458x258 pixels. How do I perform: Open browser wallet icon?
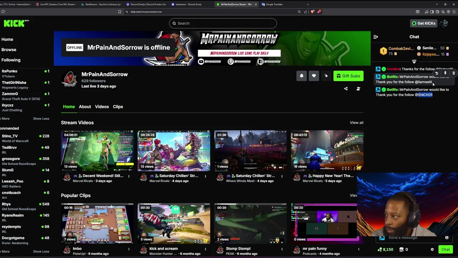click(x=437, y=12)
